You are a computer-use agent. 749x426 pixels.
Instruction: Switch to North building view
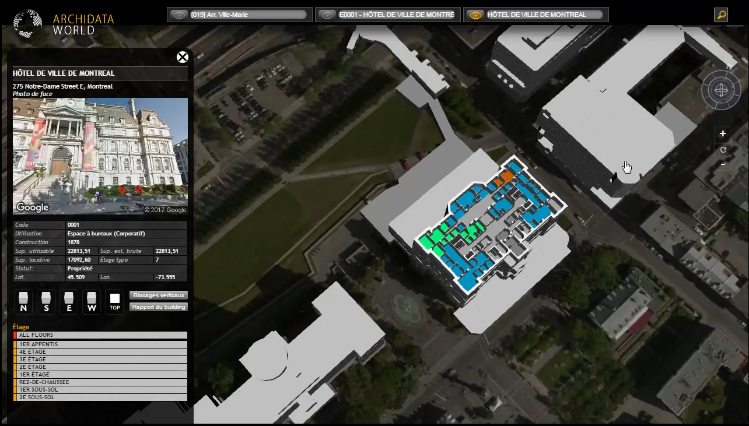23,302
